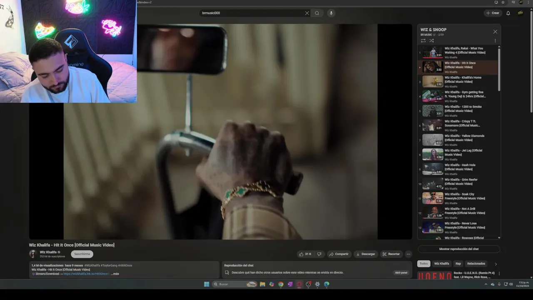Start voice search with microphone icon
Image resolution: width=533 pixels, height=300 pixels.
point(331,13)
